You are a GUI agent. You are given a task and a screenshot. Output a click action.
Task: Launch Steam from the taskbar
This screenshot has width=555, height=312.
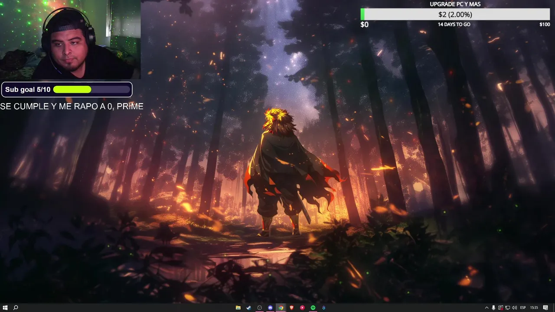(x=249, y=308)
